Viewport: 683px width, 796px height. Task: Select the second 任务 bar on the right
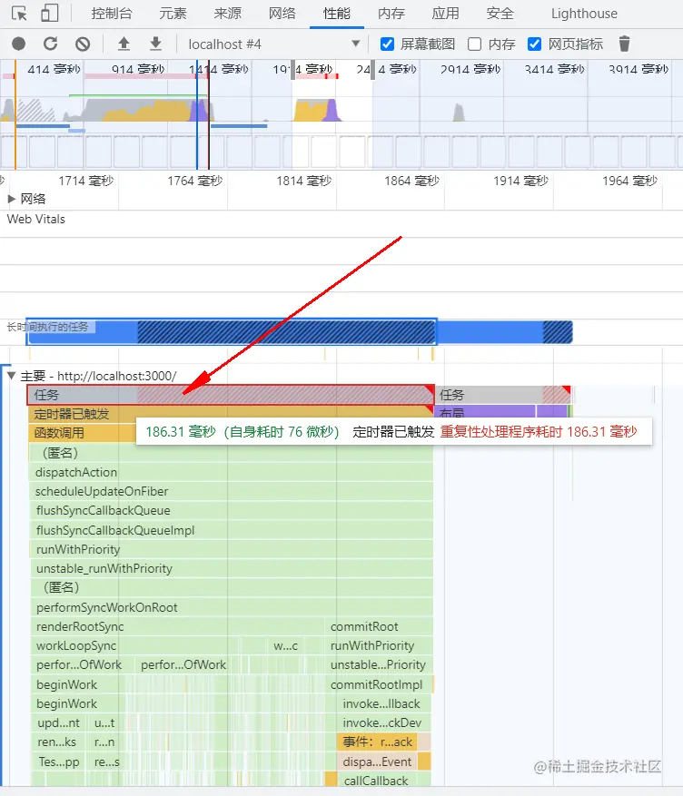pos(504,395)
